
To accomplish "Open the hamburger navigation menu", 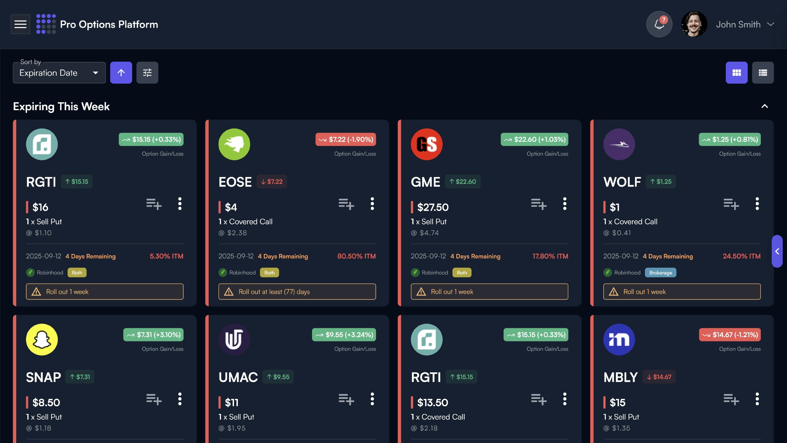I will [x=20, y=24].
